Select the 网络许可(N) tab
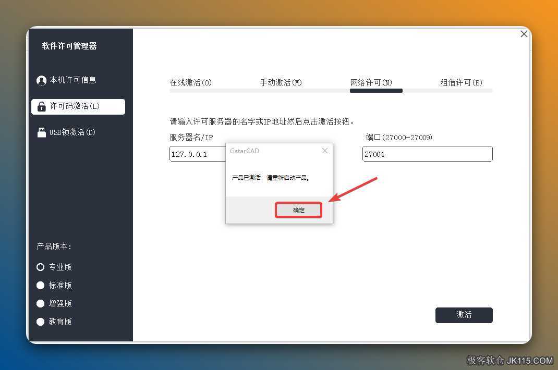 point(371,82)
